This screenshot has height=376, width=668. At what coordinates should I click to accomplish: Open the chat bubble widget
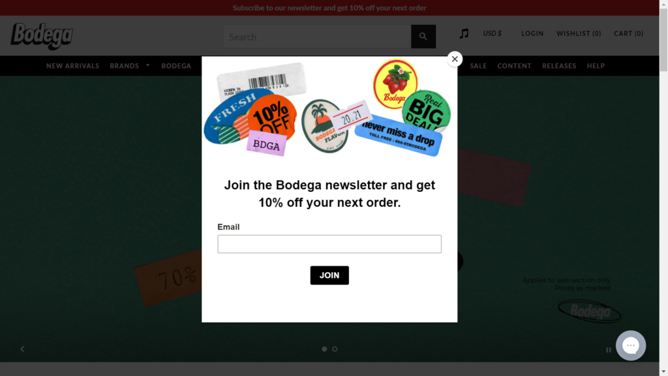click(x=631, y=345)
